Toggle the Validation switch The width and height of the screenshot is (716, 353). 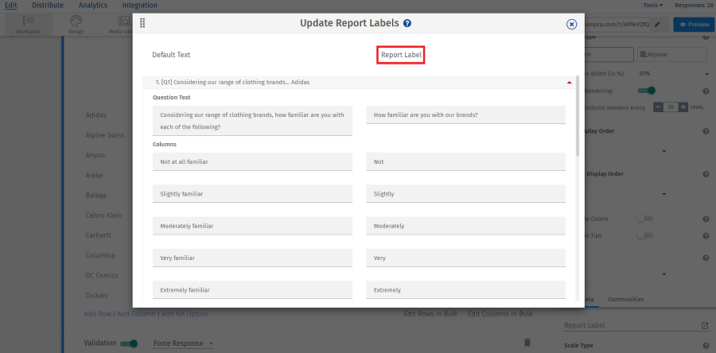[x=128, y=343]
